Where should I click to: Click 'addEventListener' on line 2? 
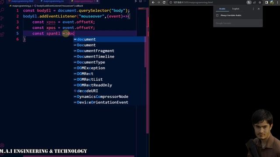[58, 16]
